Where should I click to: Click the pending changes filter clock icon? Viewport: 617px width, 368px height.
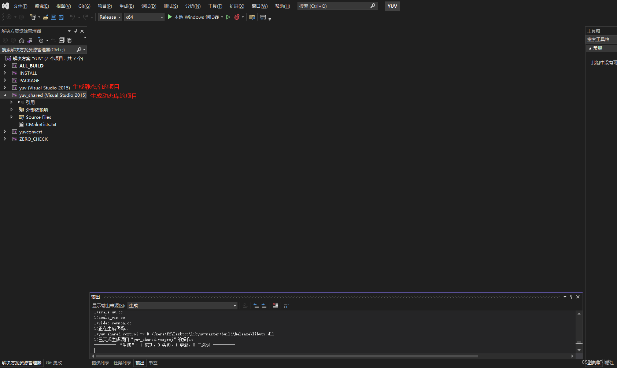point(41,40)
